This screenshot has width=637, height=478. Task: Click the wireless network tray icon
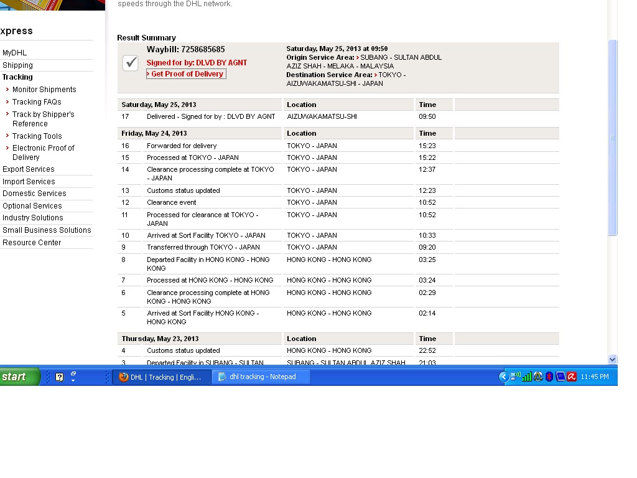(515, 377)
